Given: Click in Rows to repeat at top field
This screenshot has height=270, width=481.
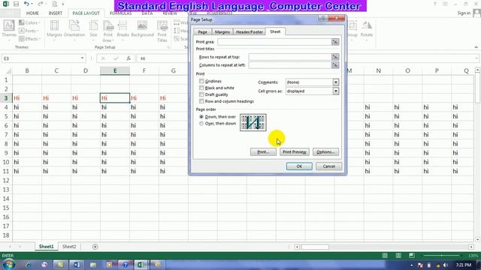Looking at the screenshot, I should [x=290, y=57].
